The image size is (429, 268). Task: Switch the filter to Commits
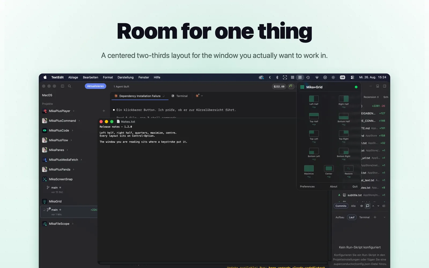(341, 206)
